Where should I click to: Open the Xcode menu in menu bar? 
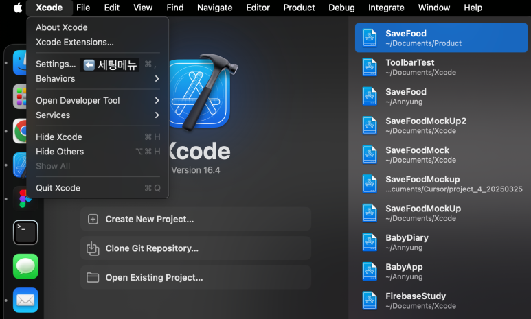coord(49,8)
